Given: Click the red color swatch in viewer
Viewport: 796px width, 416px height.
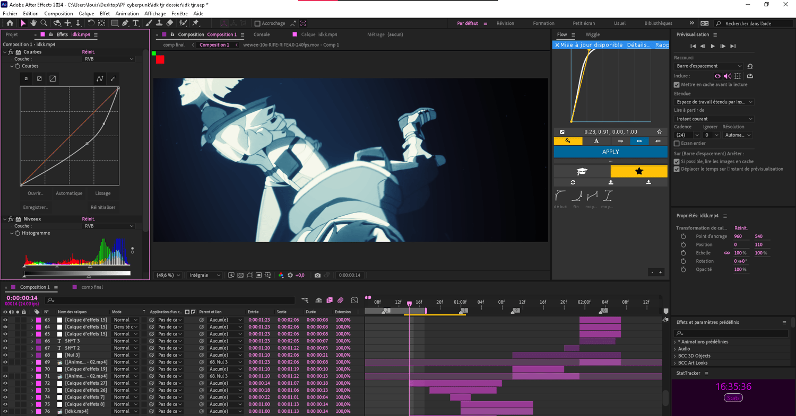Looking at the screenshot, I should click(x=160, y=59).
